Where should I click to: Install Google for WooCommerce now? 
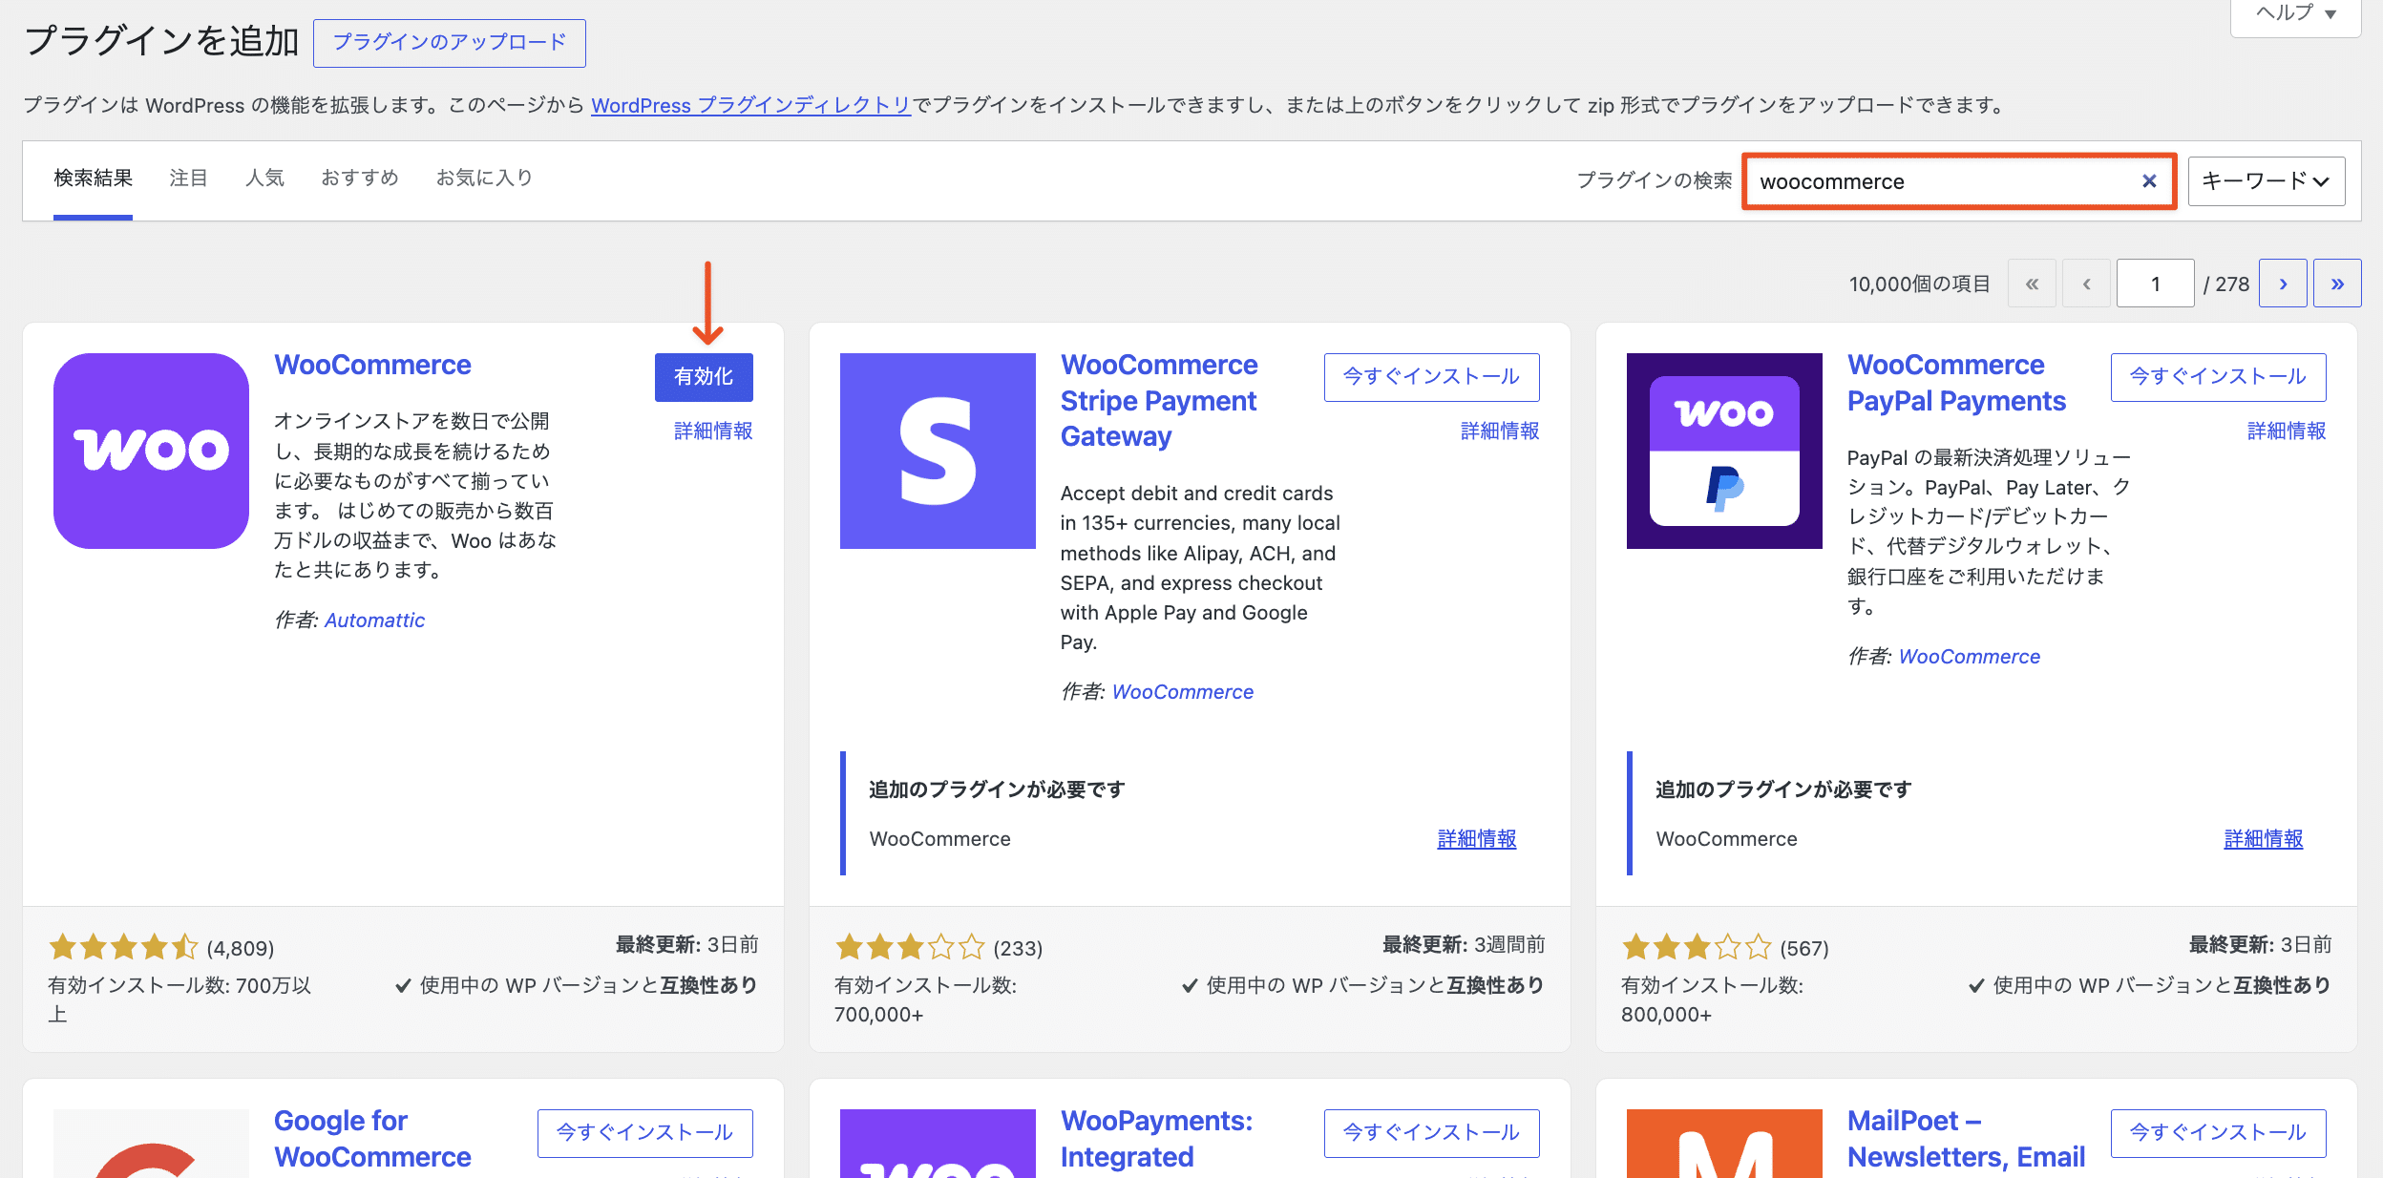(x=644, y=1133)
